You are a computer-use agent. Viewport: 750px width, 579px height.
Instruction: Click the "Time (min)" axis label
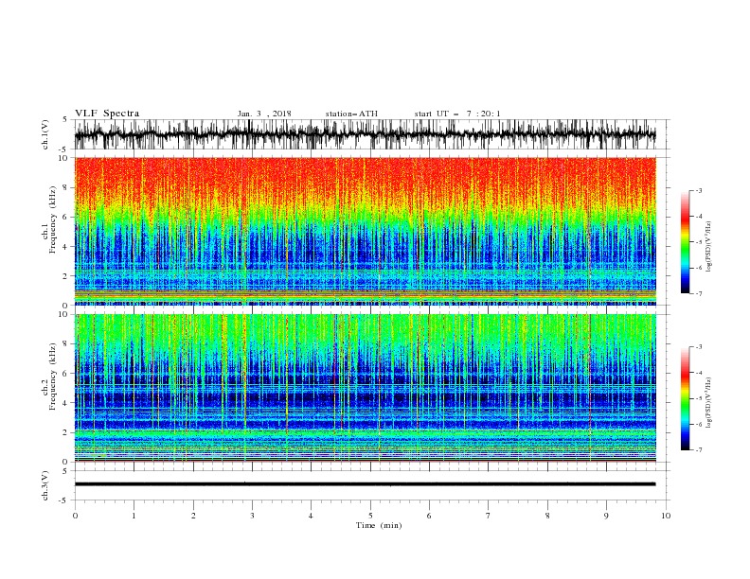(379, 525)
